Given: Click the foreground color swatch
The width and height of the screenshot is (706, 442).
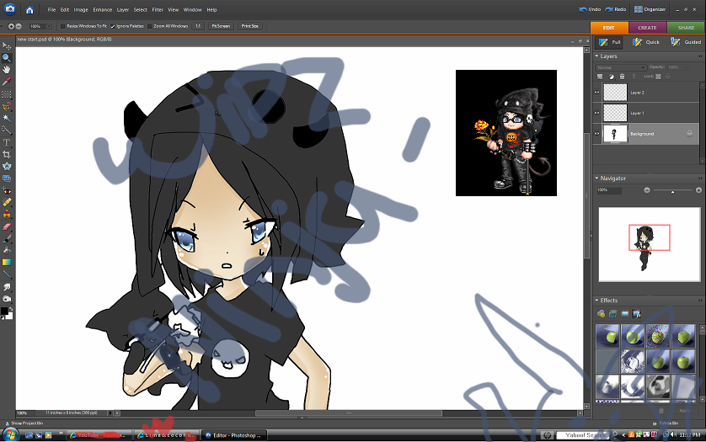Looking at the screenshot, I should (x=4, y=311).
